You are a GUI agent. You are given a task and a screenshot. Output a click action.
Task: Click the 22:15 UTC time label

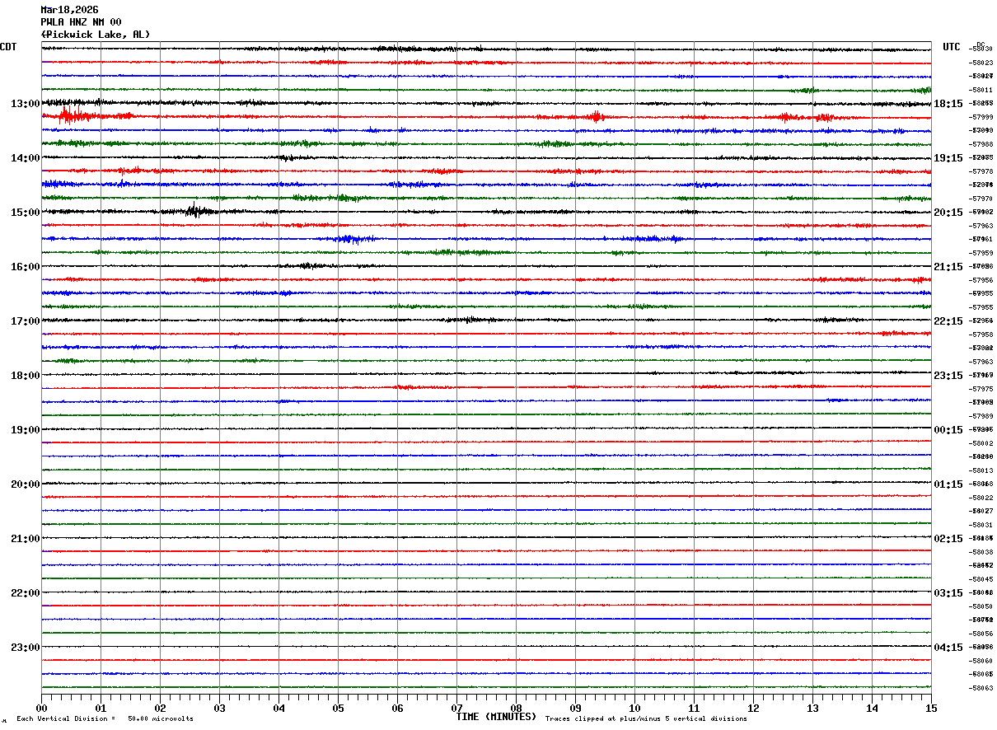pos(948,321)
